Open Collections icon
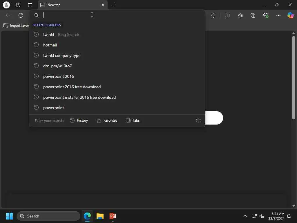This screenshot has width=297, height=223. [x=253, y=15]
